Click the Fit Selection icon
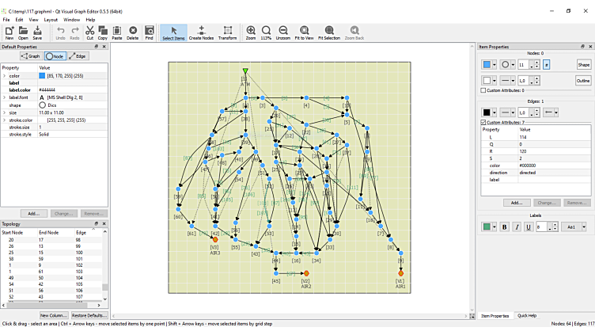The width and height of the screenshot is (595, 335). (x=329, y=32)
